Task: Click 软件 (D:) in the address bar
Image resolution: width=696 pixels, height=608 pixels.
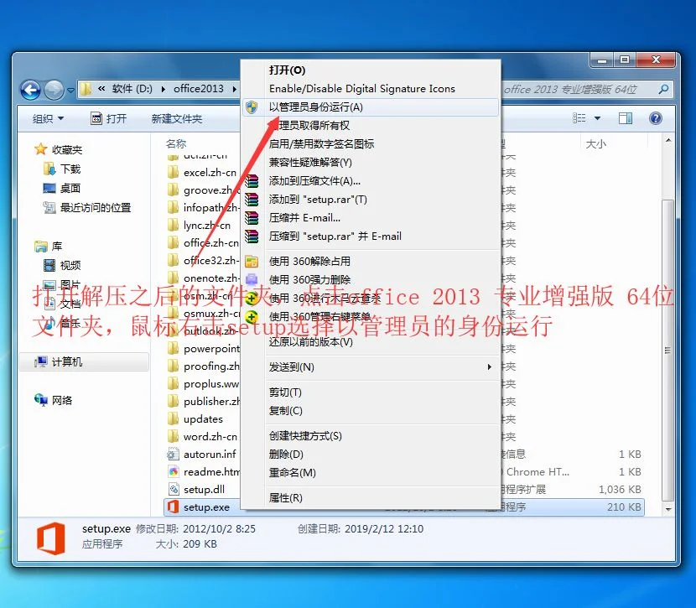Action: 132,89
